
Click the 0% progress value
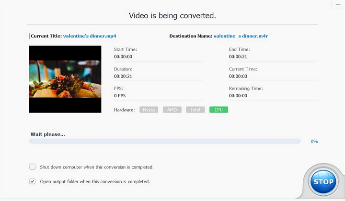click(x=314, y=141)
